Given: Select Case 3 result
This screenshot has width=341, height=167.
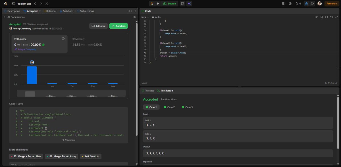Looking at the screenshot, I should pos(187,107).
